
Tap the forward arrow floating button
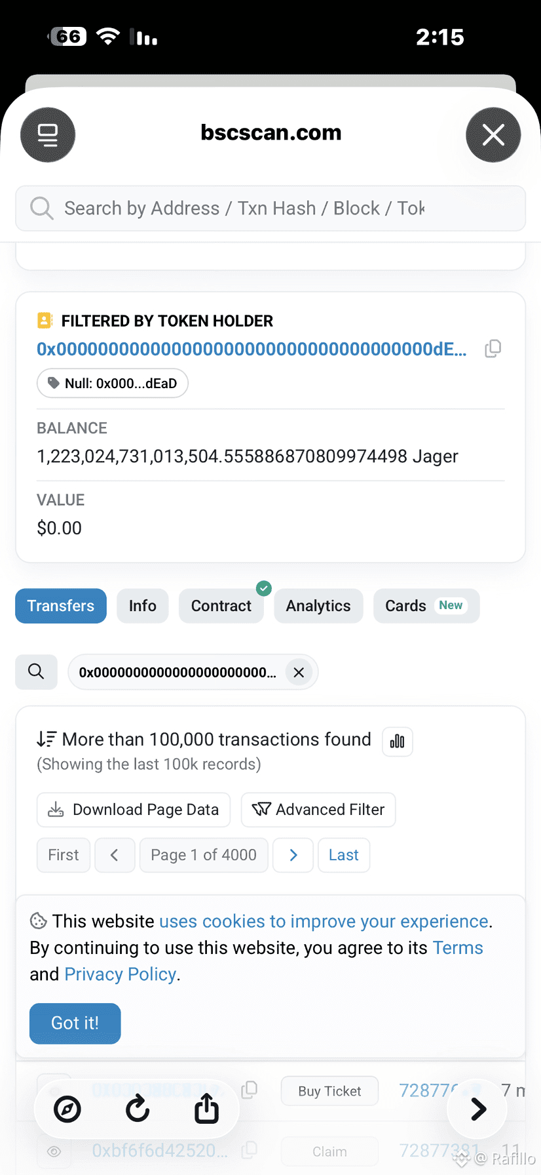[478, 1109]
